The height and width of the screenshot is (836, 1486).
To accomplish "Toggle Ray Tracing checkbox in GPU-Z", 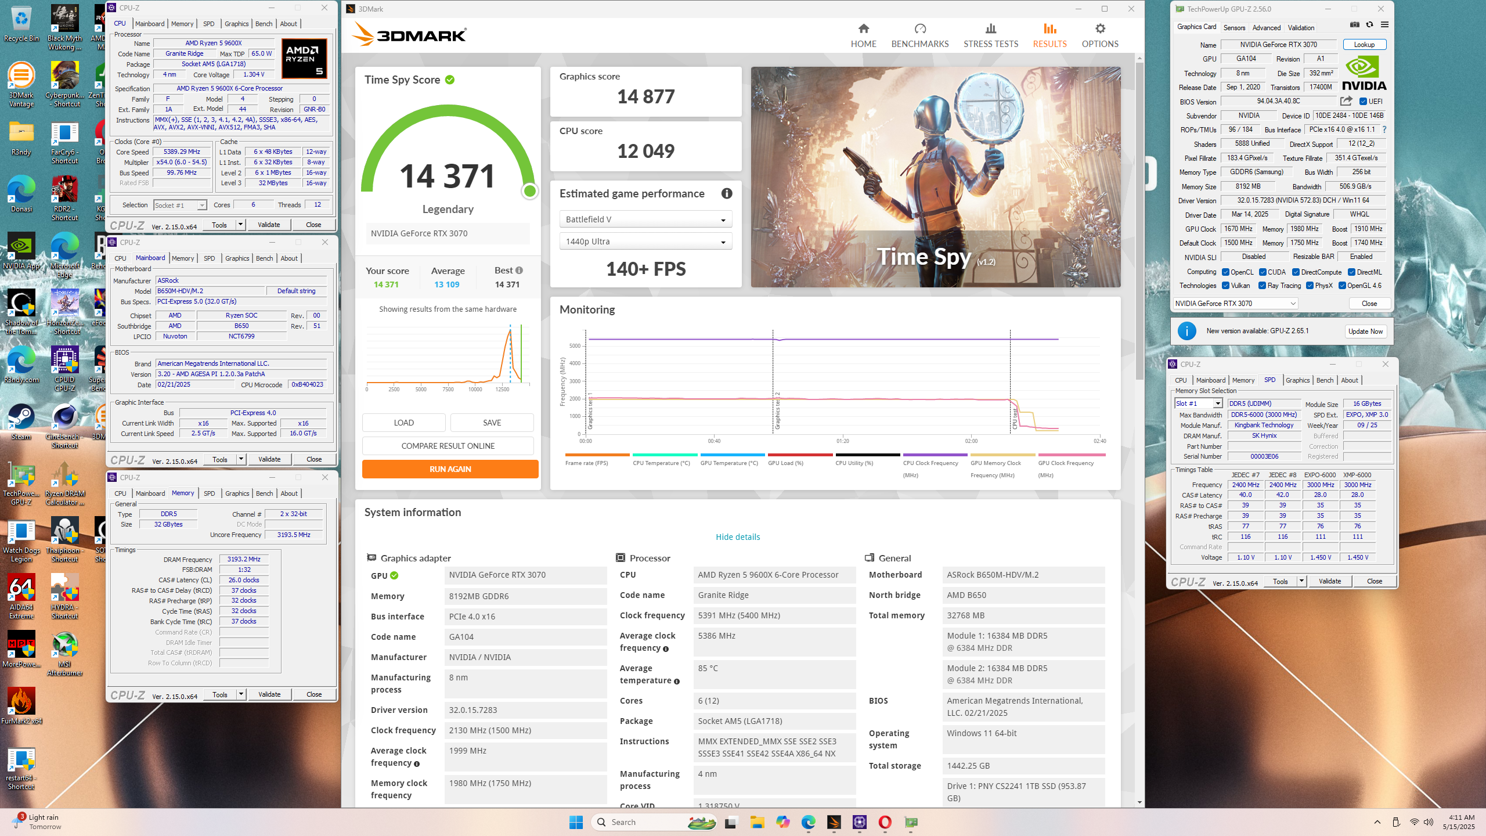I will point(1262,286).
